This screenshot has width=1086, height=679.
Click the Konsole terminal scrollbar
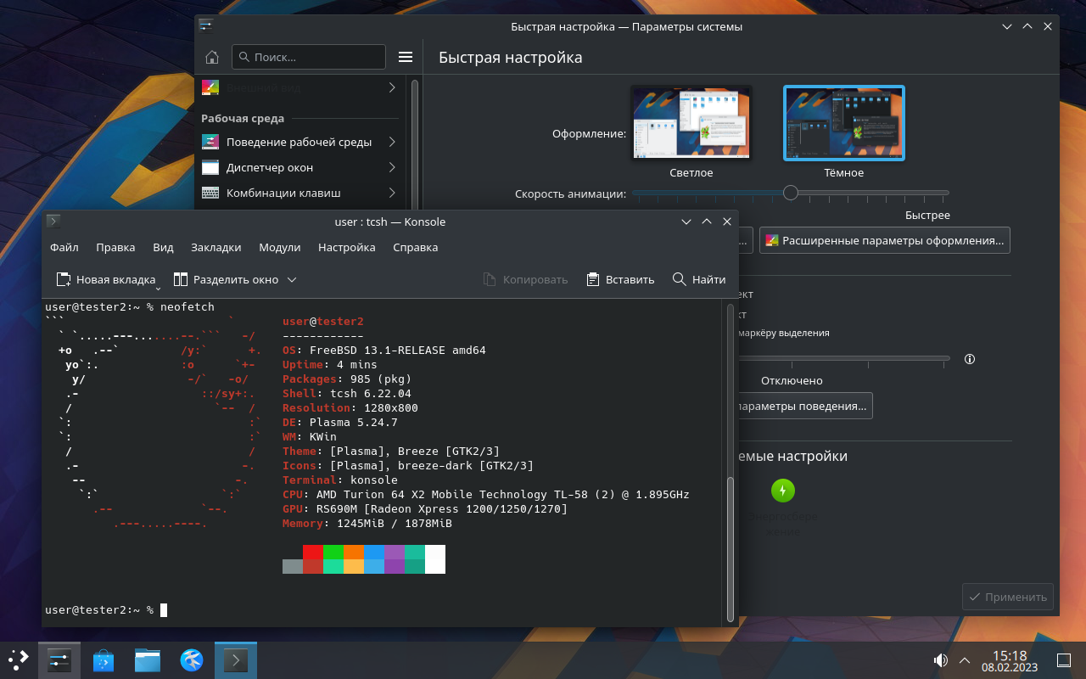point(731,548)
